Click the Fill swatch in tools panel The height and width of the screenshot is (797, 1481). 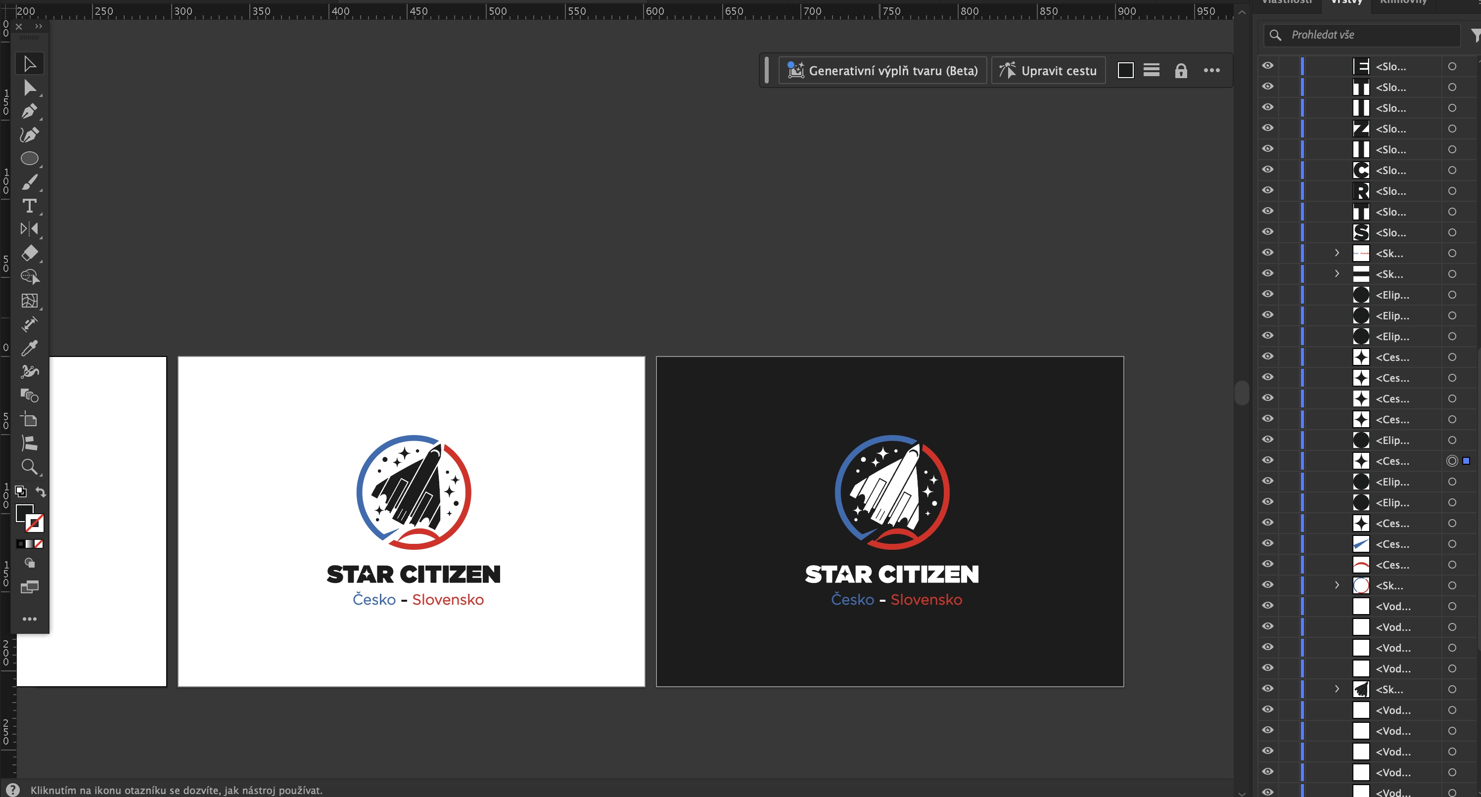click(x=24, y=513)
